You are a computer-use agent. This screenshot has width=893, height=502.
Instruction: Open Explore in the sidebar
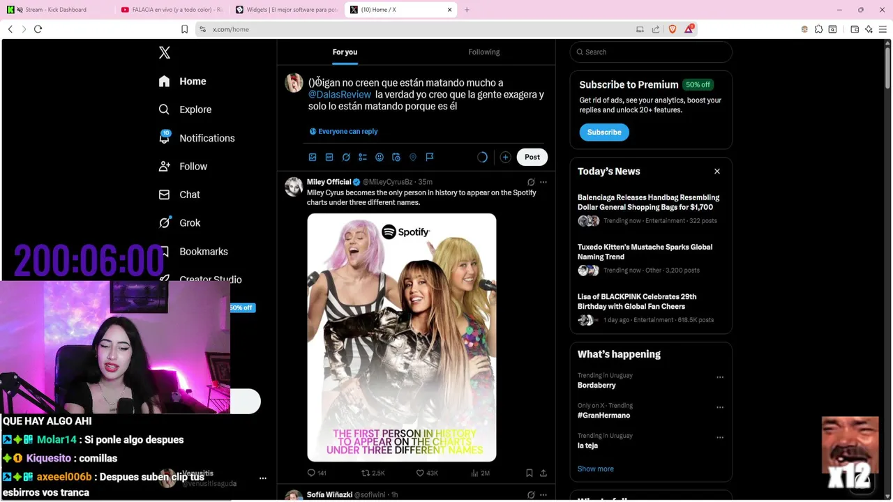click(185, 109)
